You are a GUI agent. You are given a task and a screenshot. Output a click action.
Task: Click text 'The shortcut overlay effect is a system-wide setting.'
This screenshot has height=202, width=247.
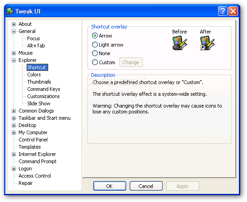point(150,94)
